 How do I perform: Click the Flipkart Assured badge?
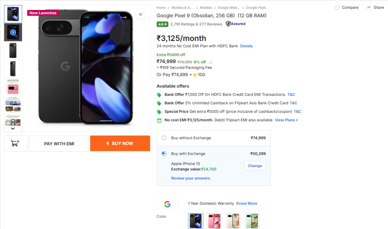coord(236,24)
